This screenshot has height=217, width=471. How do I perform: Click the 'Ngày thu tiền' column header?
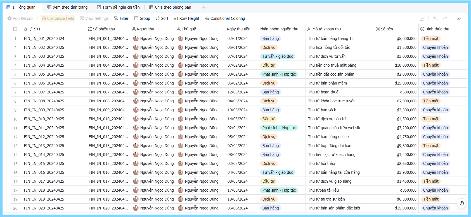pos(242,29)
